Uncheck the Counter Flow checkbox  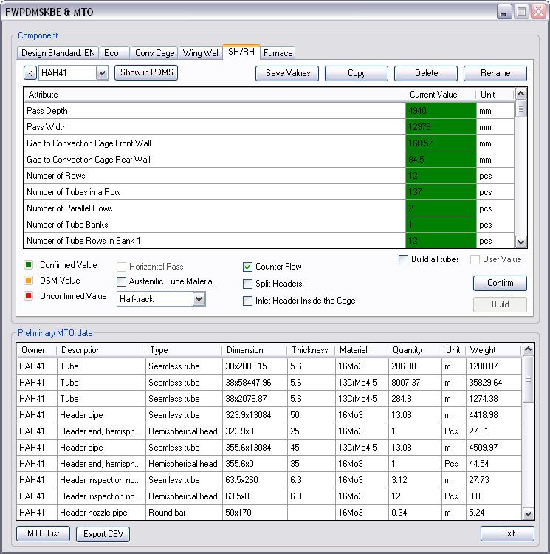(x=247, y=267)
